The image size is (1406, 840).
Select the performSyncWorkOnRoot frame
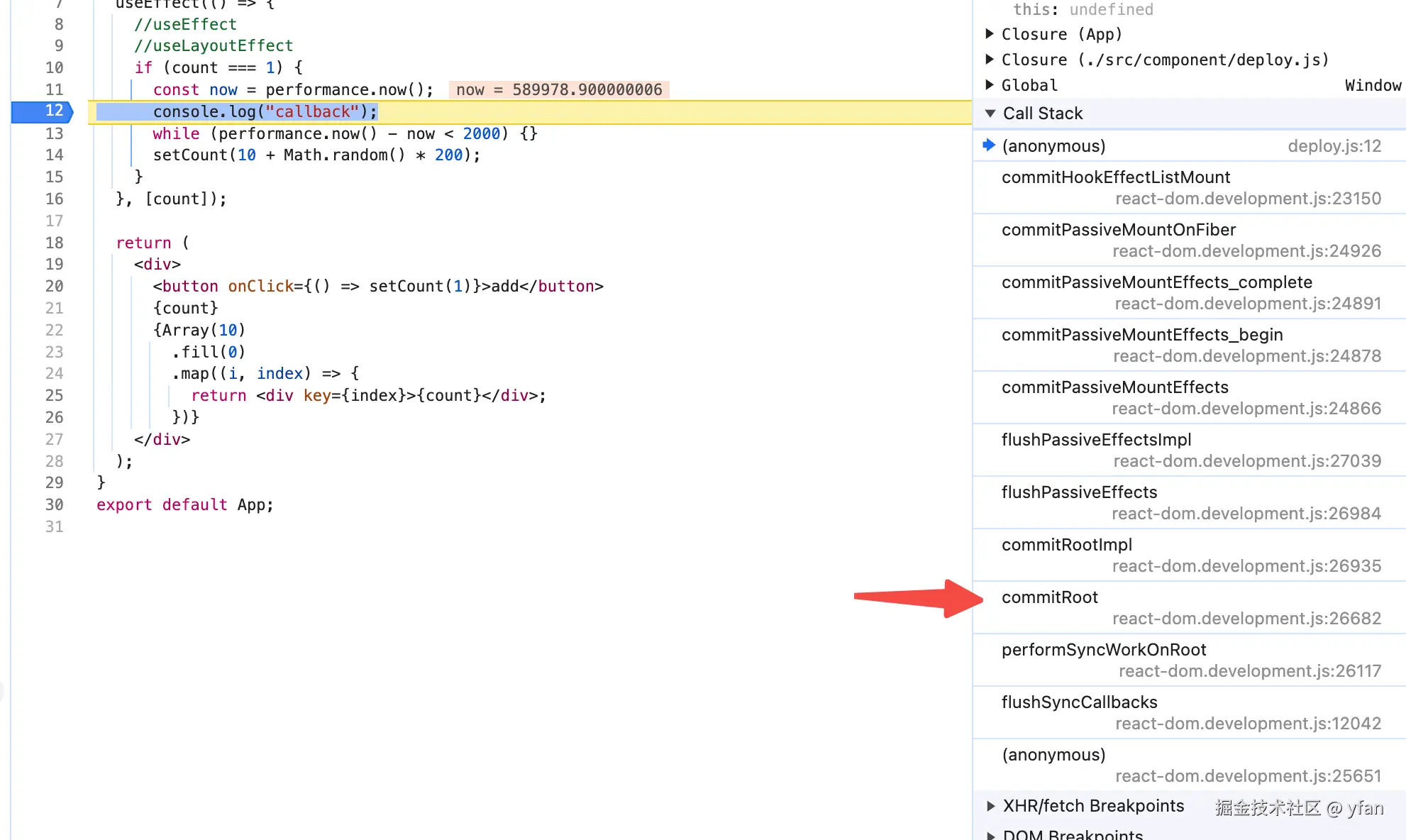coord(1103,650)
